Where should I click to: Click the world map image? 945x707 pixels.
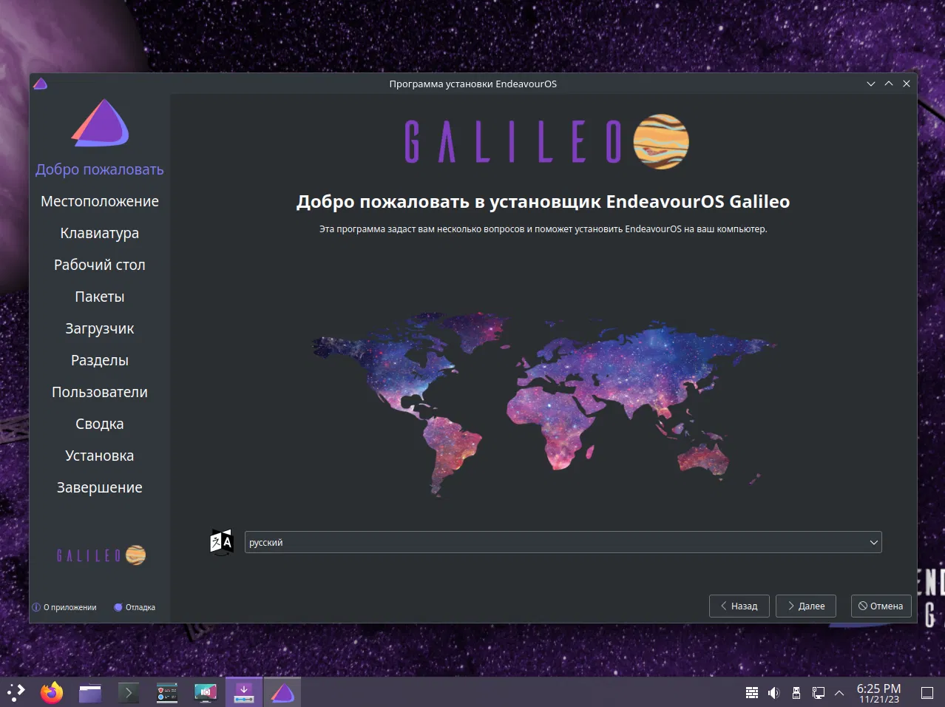point(543,403)
